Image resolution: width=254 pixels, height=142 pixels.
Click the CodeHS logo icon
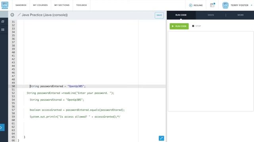pyautogui.click(x=5, y=5)
